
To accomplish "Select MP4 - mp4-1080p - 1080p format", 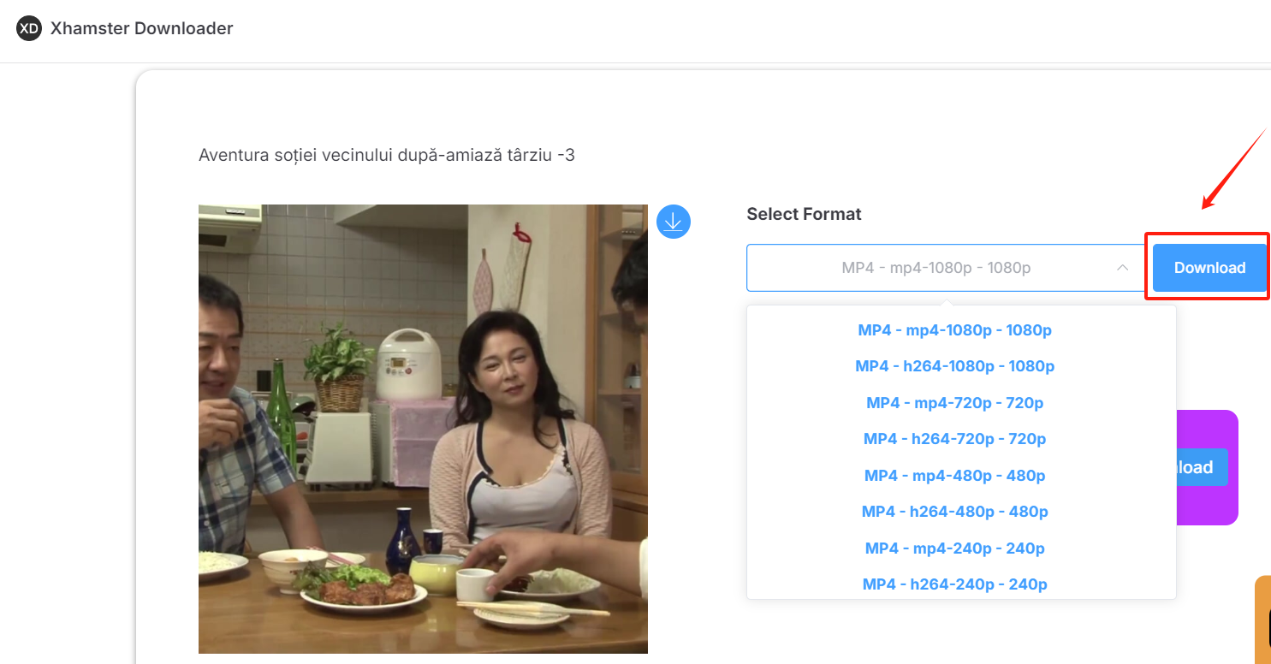I will point(955,329).
